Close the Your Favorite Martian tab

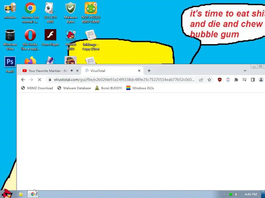click(77, 71)
